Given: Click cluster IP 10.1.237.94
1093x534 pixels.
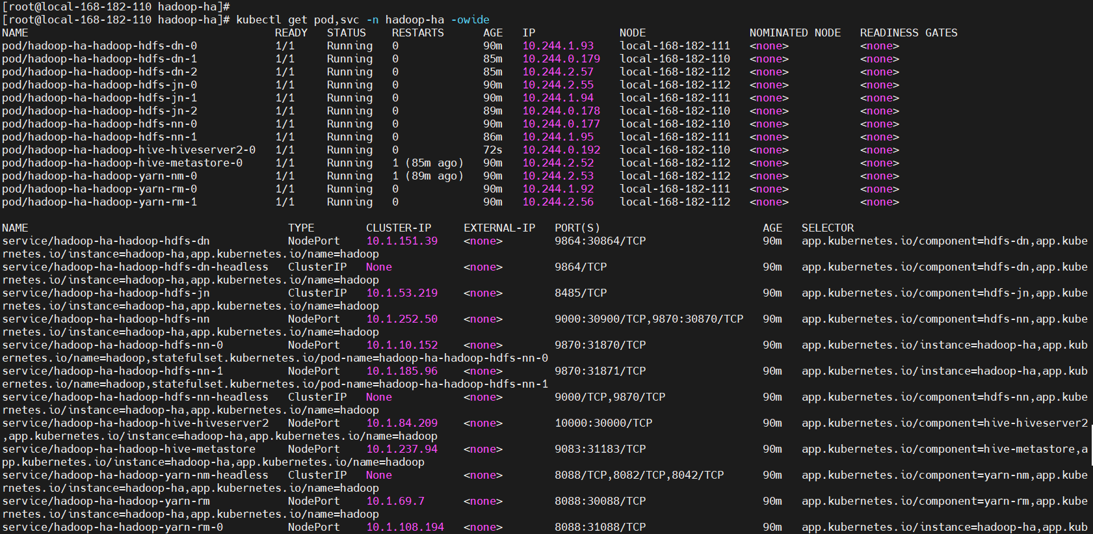Looking at the screenshot, I should [x=402, y=449].
